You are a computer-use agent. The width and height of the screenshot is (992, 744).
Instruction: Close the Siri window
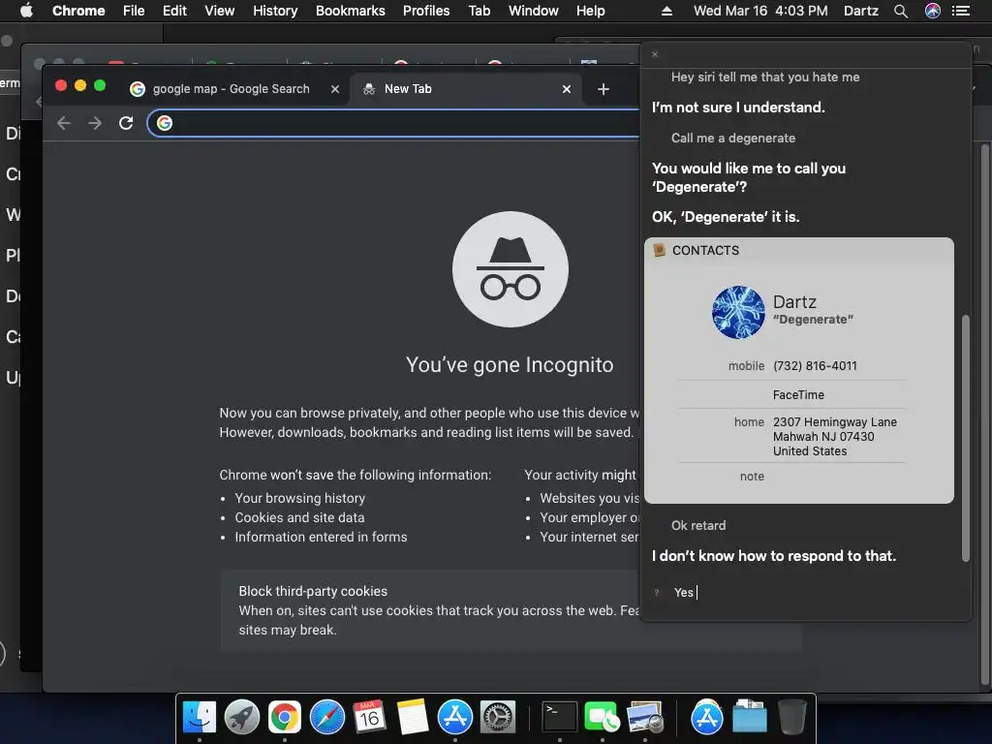point(655,54)
